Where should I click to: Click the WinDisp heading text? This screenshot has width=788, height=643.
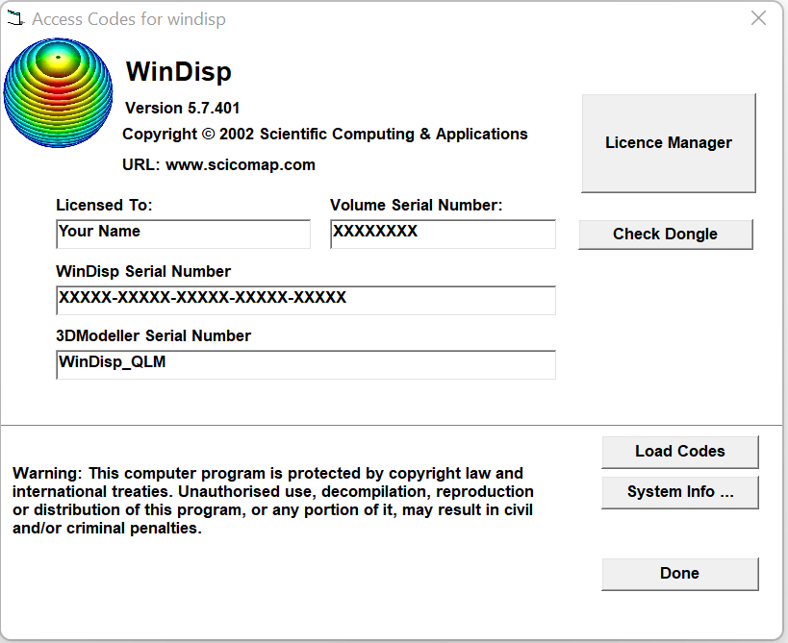pyautogui.click(x=178, y=71)
